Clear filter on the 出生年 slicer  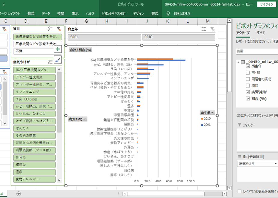coord(212,29)
